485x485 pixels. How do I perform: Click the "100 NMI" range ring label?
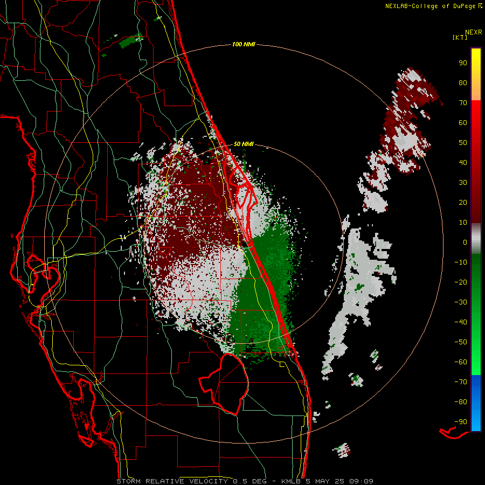click(x=244, y=45)
